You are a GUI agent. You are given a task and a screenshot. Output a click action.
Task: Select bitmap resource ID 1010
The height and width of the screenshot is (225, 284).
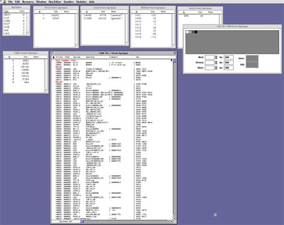click(152, 22)
